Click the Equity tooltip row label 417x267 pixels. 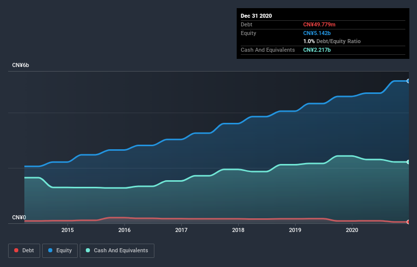pos(248,33)
